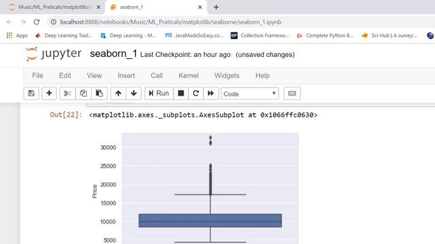Click the 20000 y-axis tick label
This screenshot has height=244, width=435.
tap(108, 184)
